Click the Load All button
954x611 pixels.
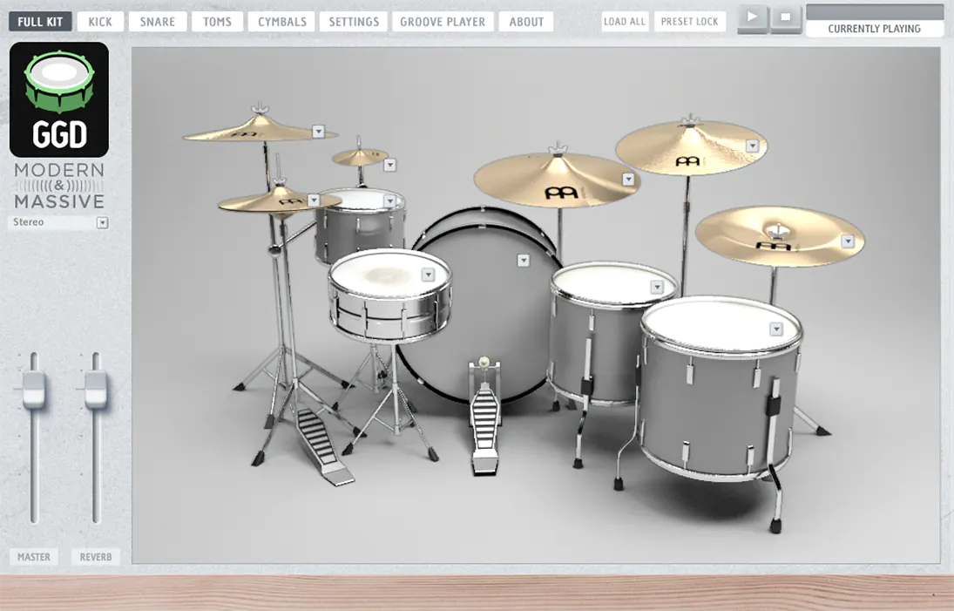[624, 22]
